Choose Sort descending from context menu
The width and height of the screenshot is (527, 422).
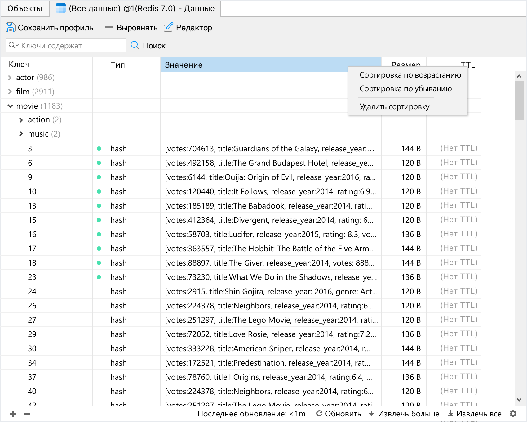405,89
